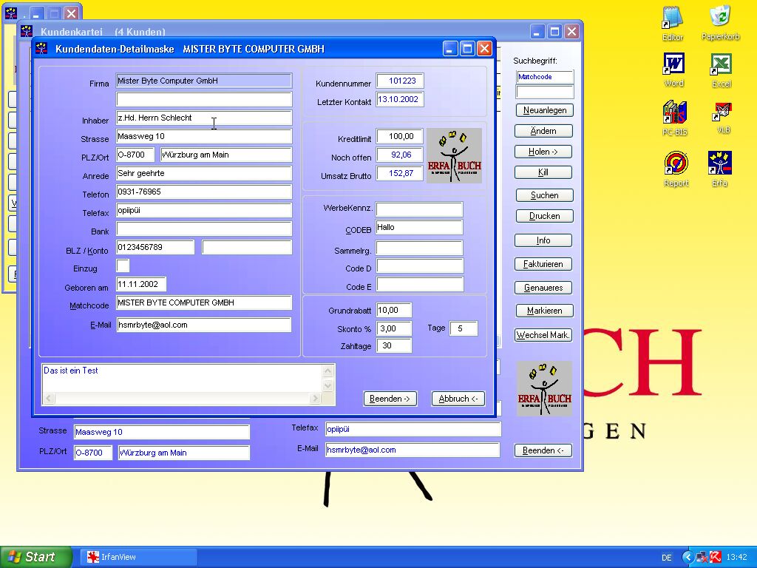Click the Suchen button

(x=545, y=195)
